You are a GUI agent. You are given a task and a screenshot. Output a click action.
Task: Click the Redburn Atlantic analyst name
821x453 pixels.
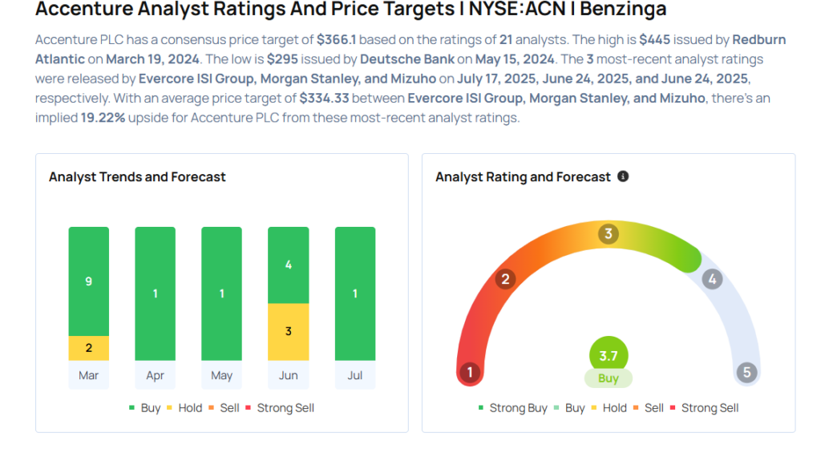pos(410,49)
